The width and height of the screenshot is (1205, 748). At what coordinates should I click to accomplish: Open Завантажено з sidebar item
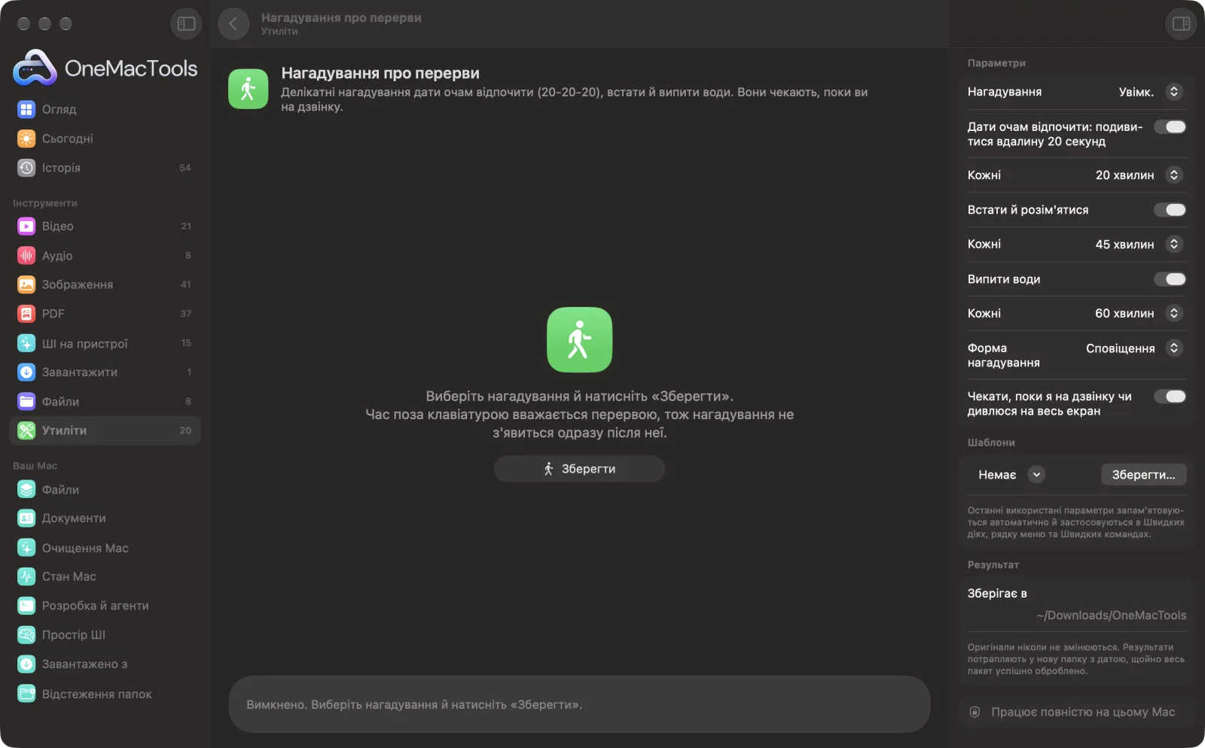[x=105, y=664]
